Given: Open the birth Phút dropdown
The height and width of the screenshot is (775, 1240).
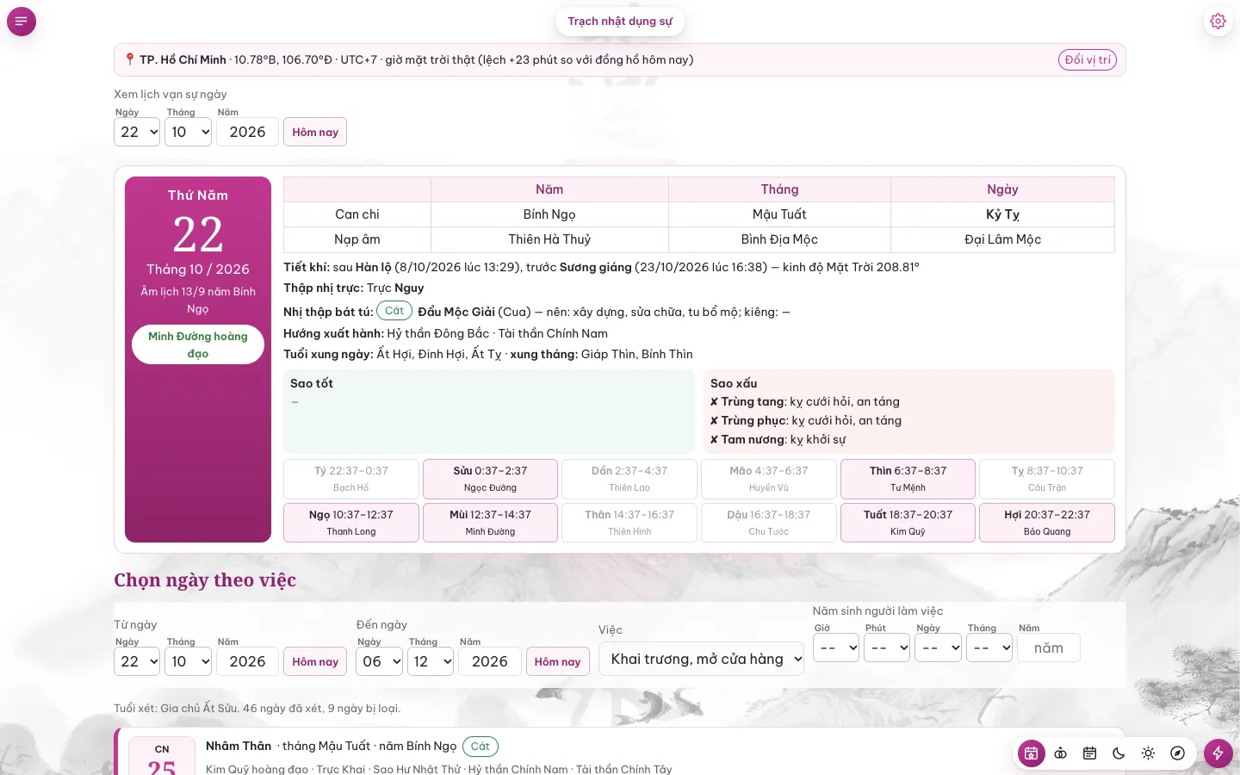Looking at the screenshot, I should click(887, 648).
